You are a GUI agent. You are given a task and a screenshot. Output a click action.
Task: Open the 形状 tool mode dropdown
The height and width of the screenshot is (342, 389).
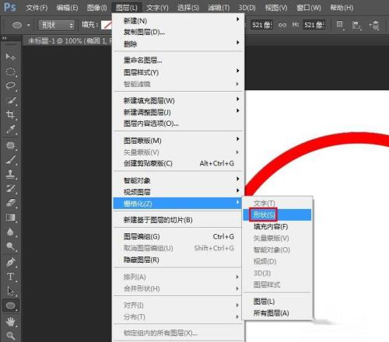(57, 25)
